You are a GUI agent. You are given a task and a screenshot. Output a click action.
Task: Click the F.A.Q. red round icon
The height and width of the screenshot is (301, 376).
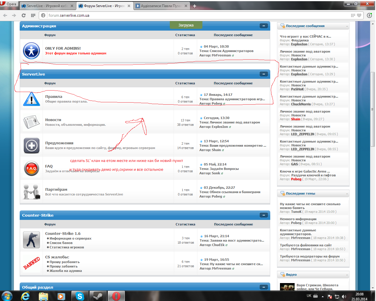click(x=31, y=168)
